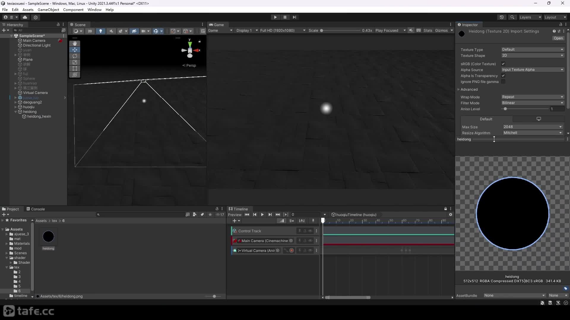Toggle Alpha Is Transparency checkbox
This screenshot has height=320, width=570.
click(x=503, y=76)
